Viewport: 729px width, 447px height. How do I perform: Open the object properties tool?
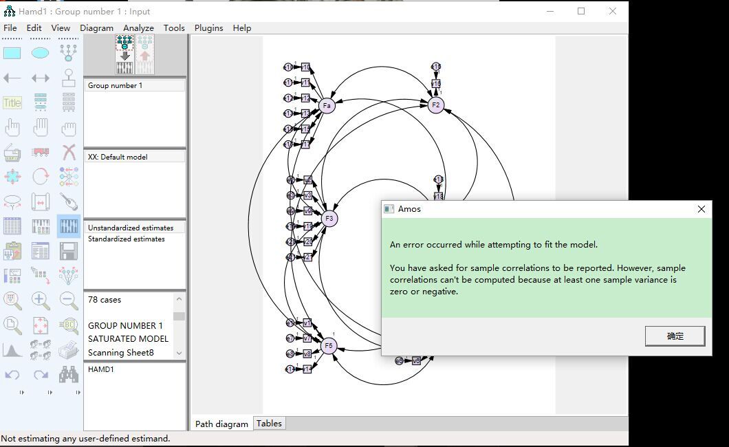12,276
